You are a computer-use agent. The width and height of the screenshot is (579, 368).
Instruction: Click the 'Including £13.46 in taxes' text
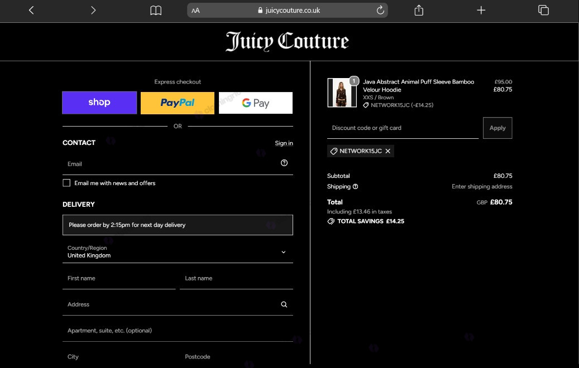359,212
